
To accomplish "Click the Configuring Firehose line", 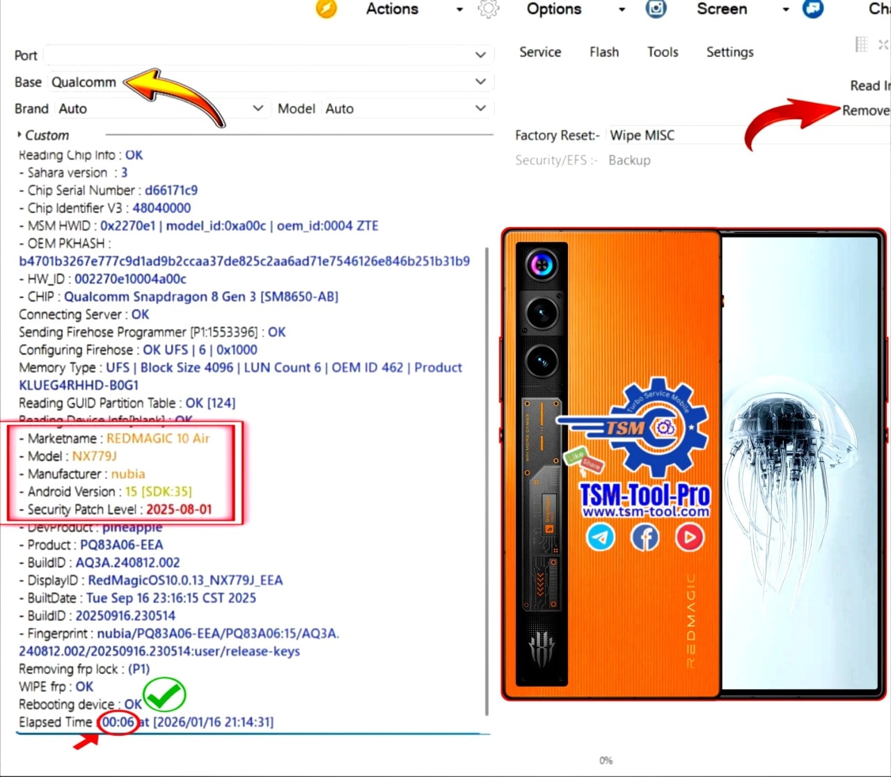I will coord(138,350).
